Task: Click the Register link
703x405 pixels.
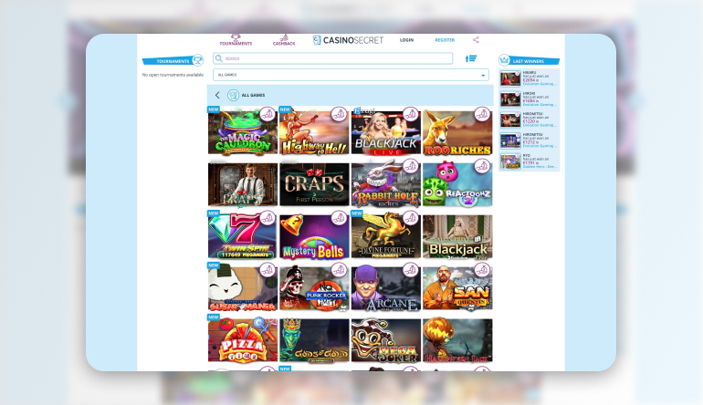Action: pyautogui.click(x=445, y=40)
